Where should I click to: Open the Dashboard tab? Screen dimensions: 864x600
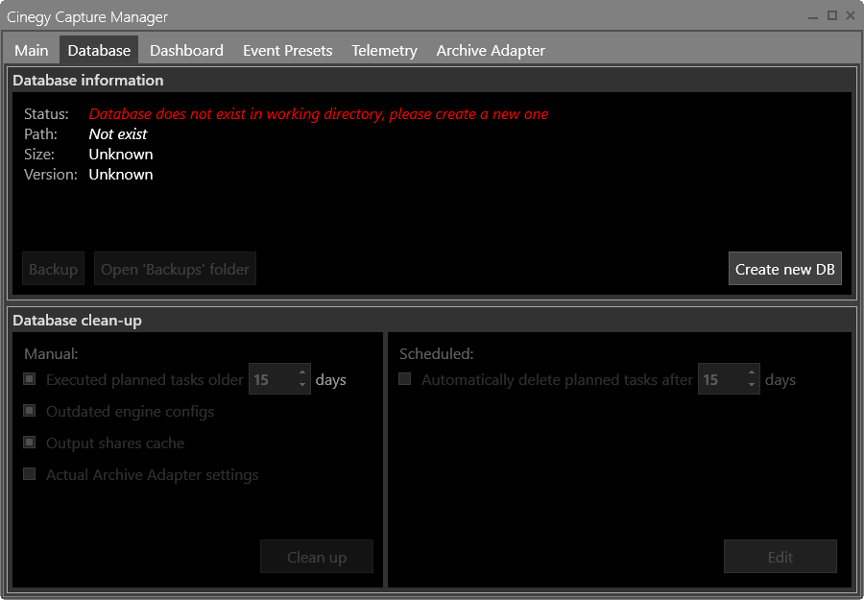coord(186,50)
